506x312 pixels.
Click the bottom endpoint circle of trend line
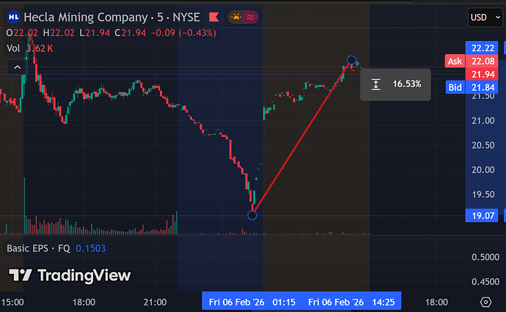point(252,215)
